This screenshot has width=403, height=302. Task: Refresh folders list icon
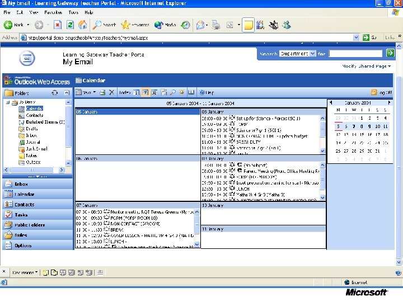[x=54, y=93]
